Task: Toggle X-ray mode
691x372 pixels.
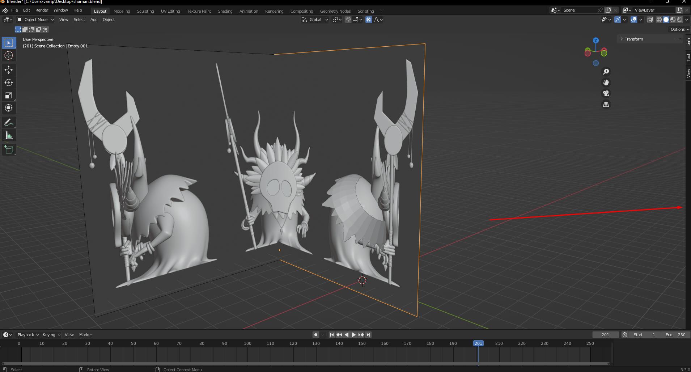Action: pyautogui.click(x=650, y=20)
